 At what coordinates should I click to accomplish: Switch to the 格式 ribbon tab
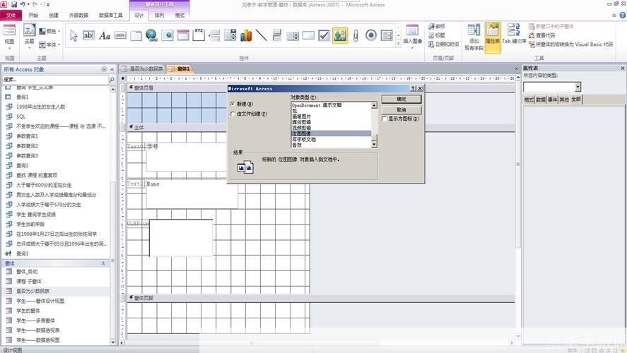pos(180,15)
